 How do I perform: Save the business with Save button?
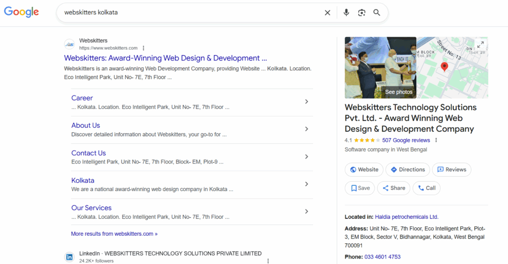tap(360, 188)
